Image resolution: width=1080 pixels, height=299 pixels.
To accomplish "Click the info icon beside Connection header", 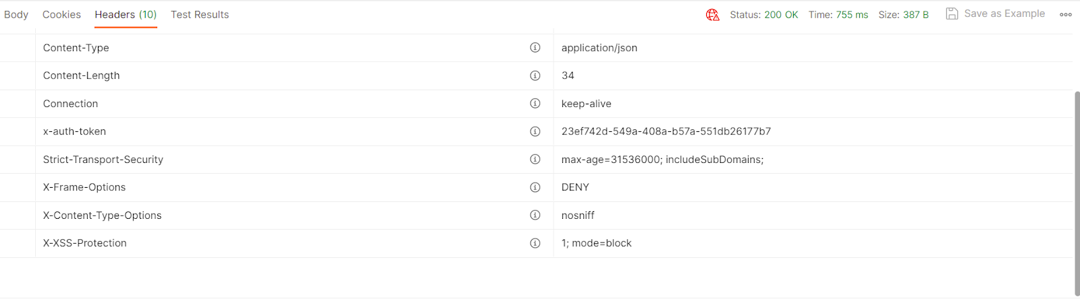I will (535, 104).
